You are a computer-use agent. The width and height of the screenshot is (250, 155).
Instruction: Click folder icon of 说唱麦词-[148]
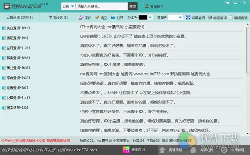[4, 98]
